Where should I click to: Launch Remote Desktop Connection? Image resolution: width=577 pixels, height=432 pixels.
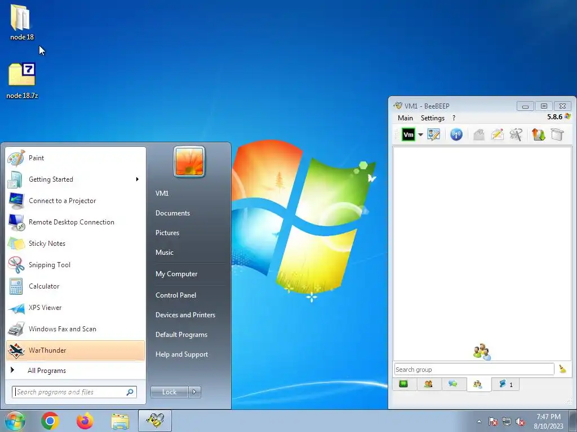coord(76,222)
